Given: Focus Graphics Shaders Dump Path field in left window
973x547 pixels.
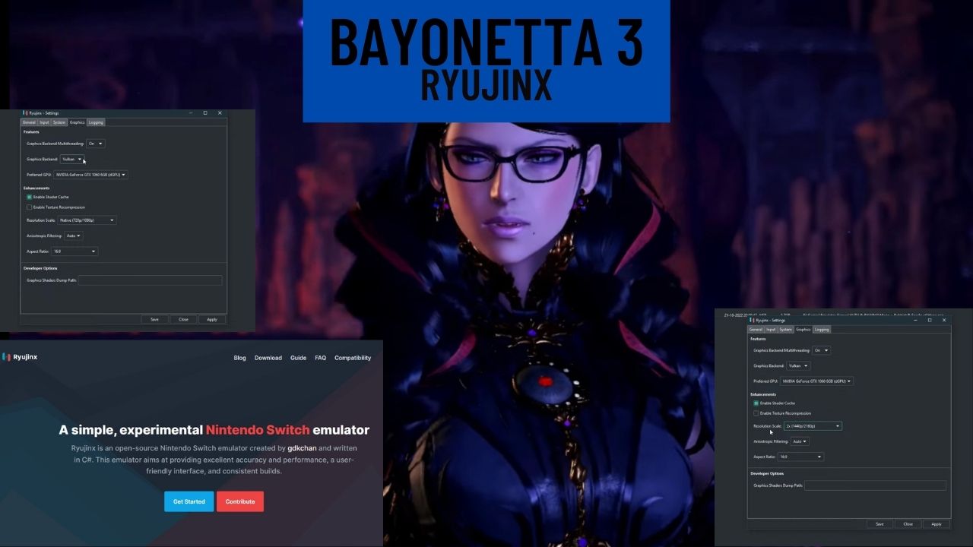Looking at the screenshot, I should click(x=150, y=280).
